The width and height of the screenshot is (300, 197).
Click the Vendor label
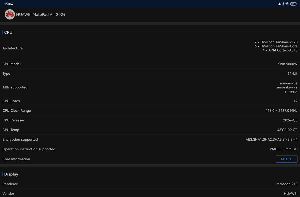click(8, 194)
